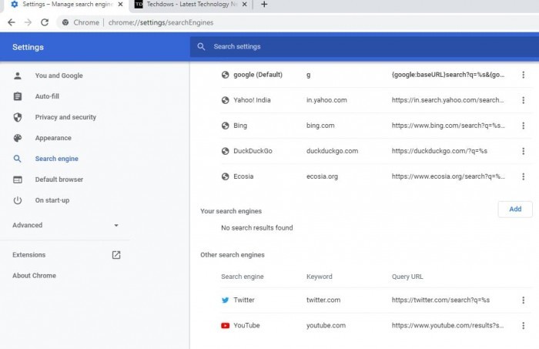Switch to the Techdows tab
Screen dimensions: 539x349
tap(191, 5)
